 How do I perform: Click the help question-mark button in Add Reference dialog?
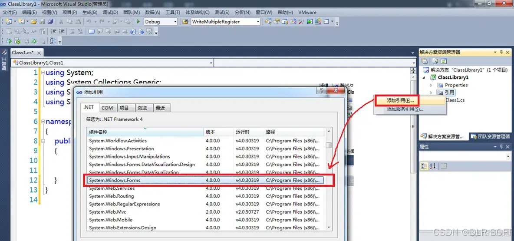click(x=322, y=90)
